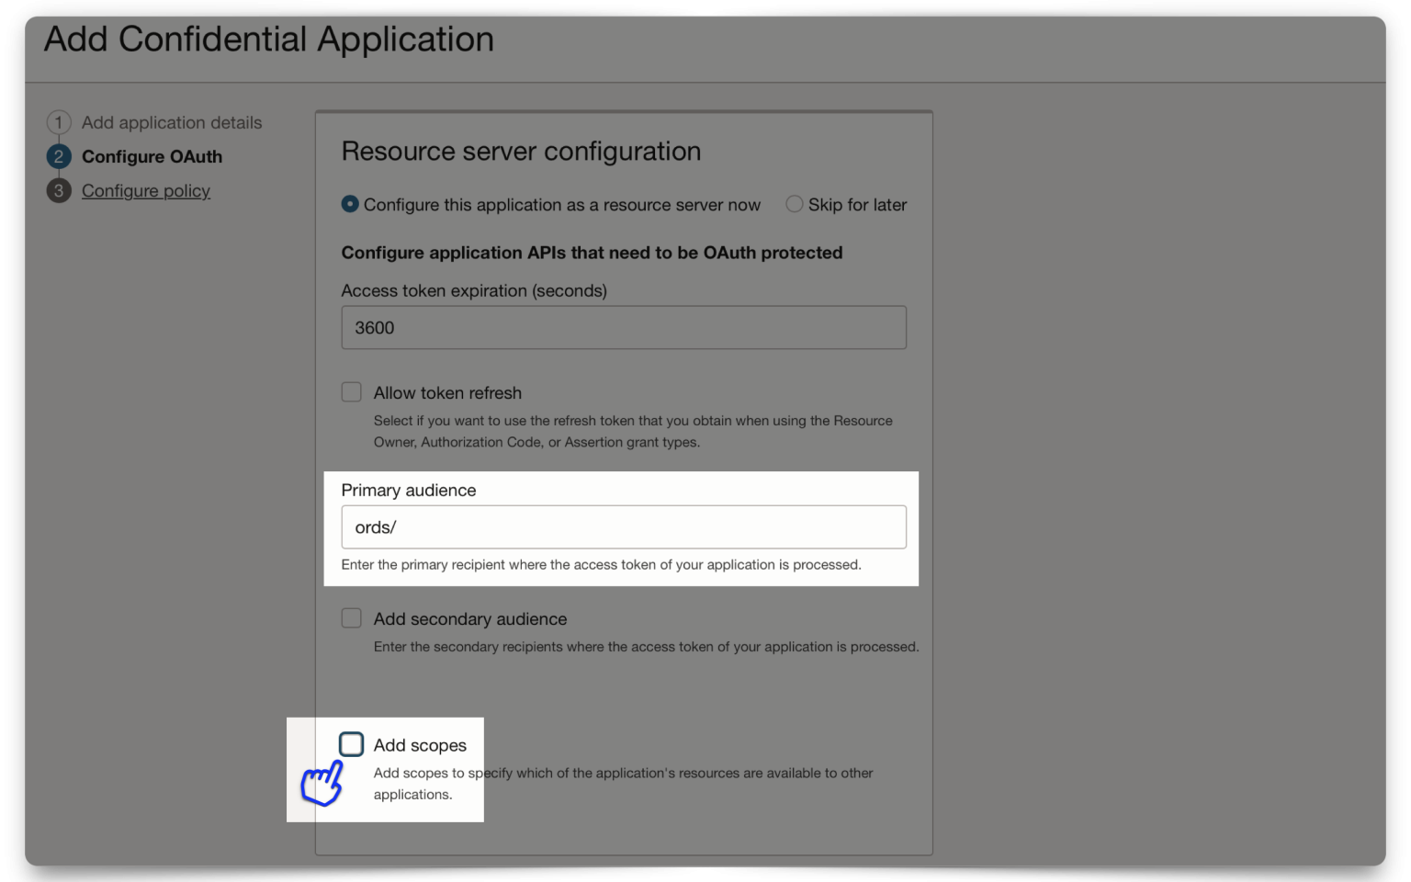
Task: Click the Access token expiration input showing 3600
Action: click(x=624, y=327)
